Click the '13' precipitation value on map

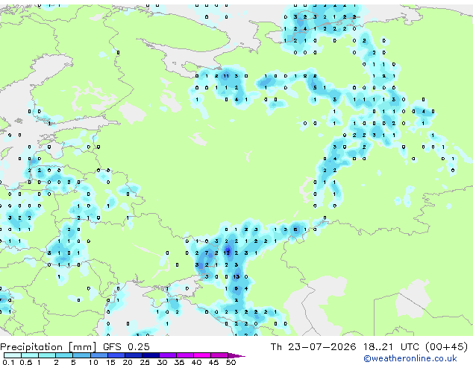(x=236, y=276)
